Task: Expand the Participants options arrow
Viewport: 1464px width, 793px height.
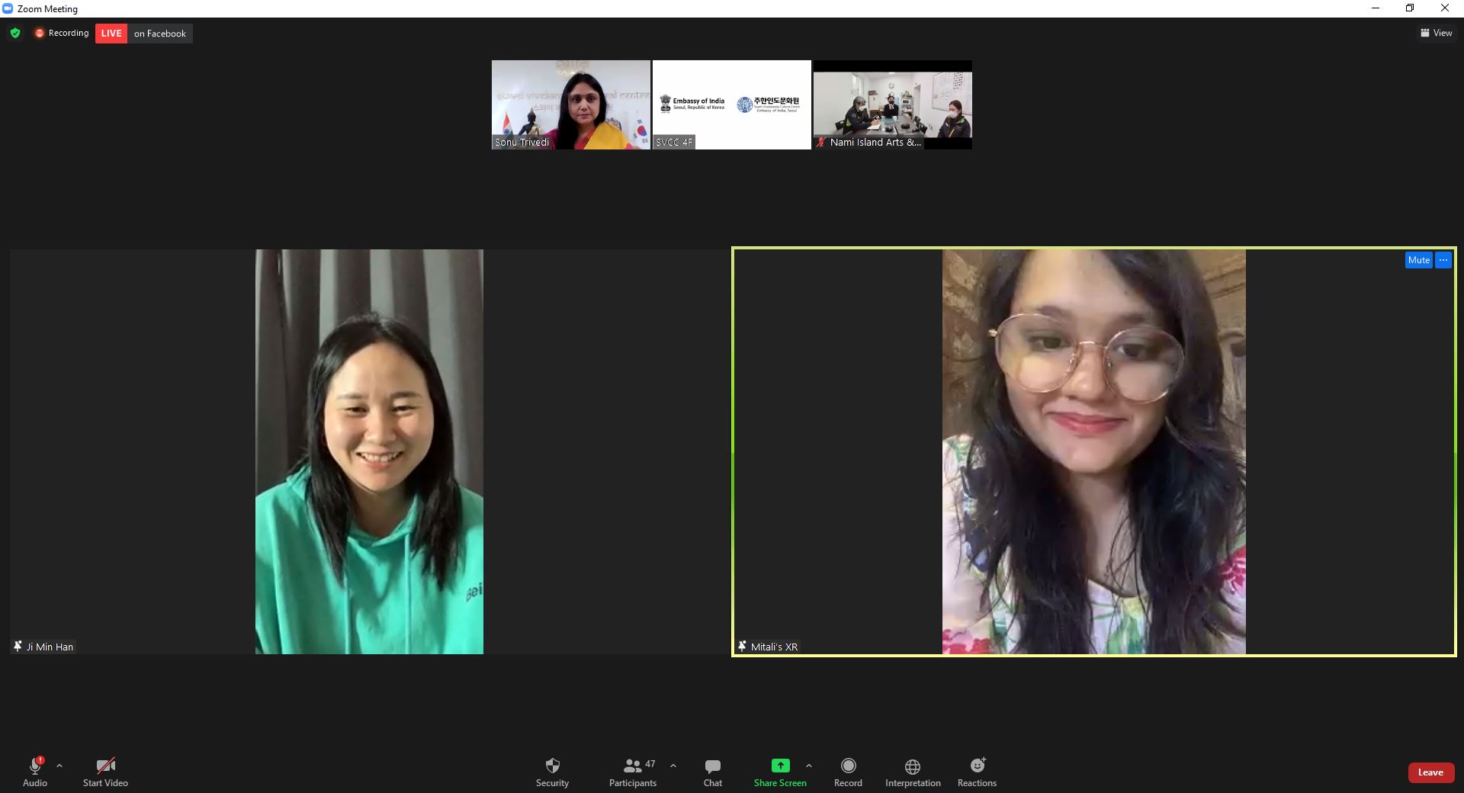Action: pyautogui.click(x=673, y=766)
